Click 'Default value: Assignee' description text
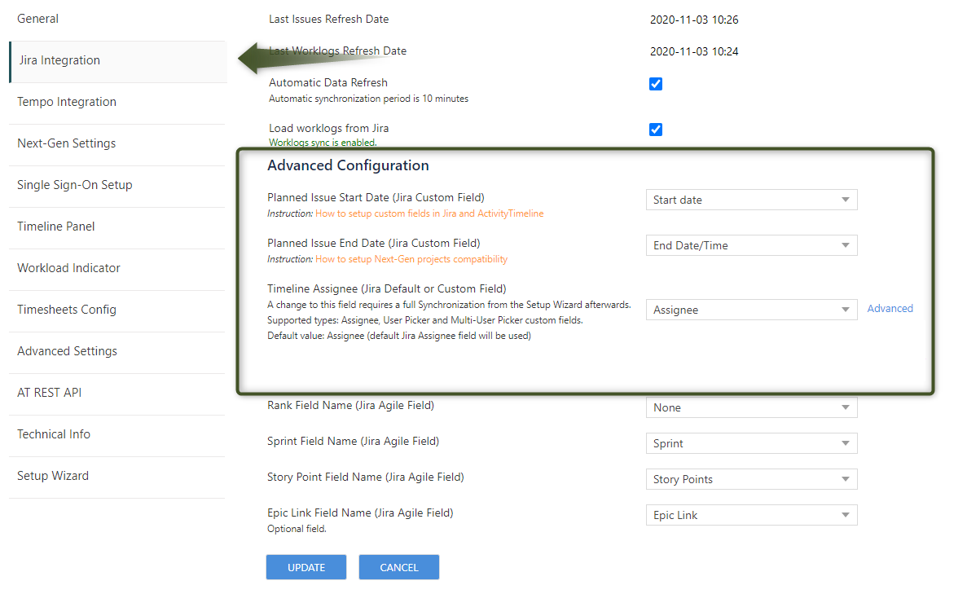 [399, 336]
